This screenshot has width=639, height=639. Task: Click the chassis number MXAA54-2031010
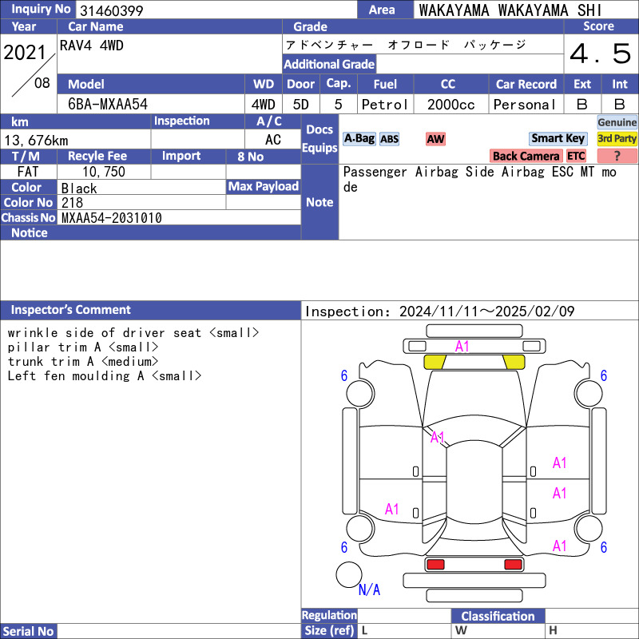(x=112, y=217)
